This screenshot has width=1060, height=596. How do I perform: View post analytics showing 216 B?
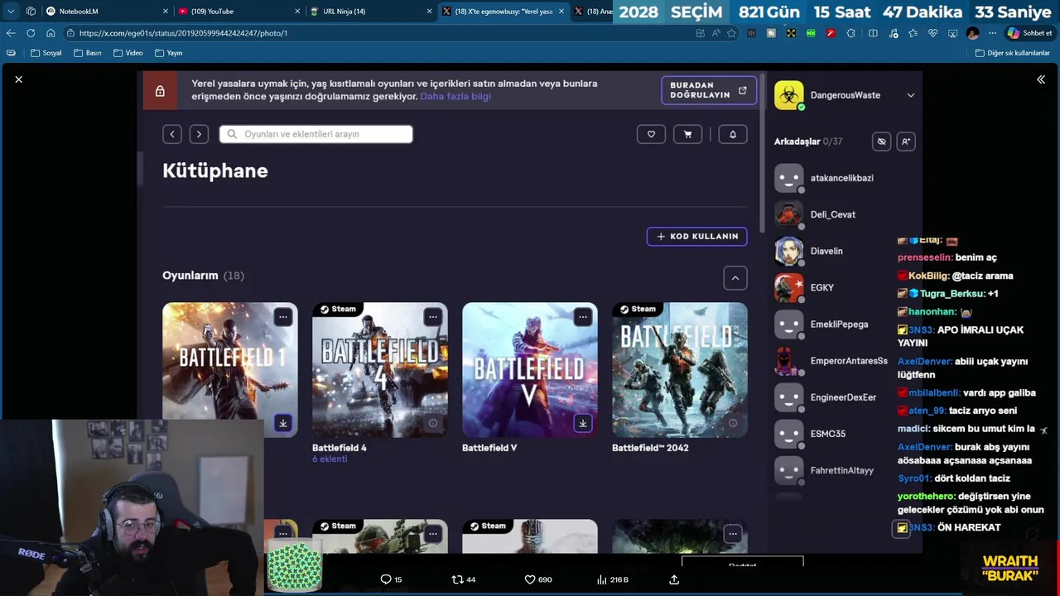tap(613, 579)
